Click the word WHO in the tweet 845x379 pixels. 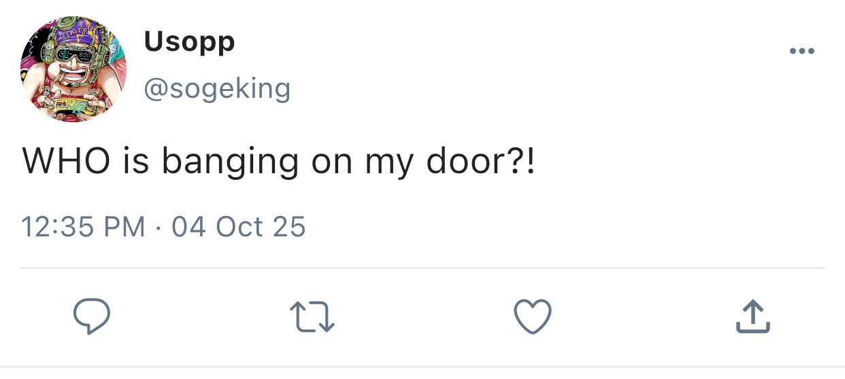[65, 162]
